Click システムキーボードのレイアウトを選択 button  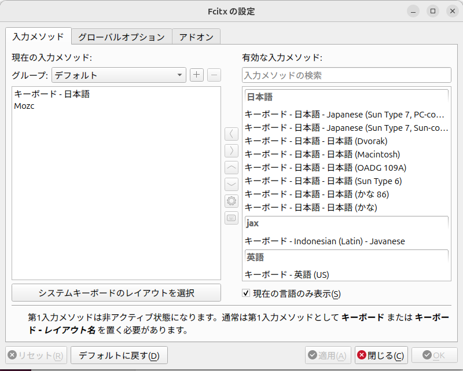tap(116, 293)
